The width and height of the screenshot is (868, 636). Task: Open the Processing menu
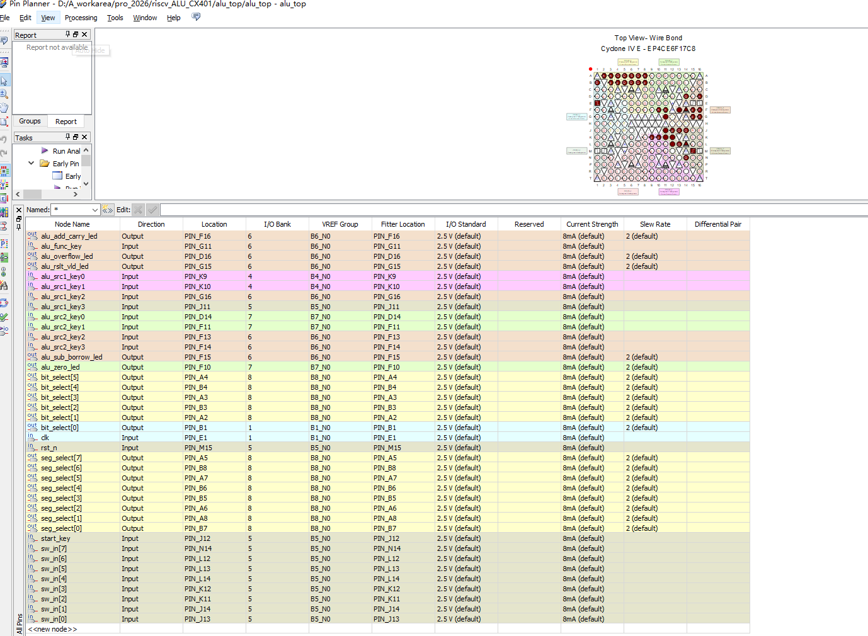tap(81, 18)
